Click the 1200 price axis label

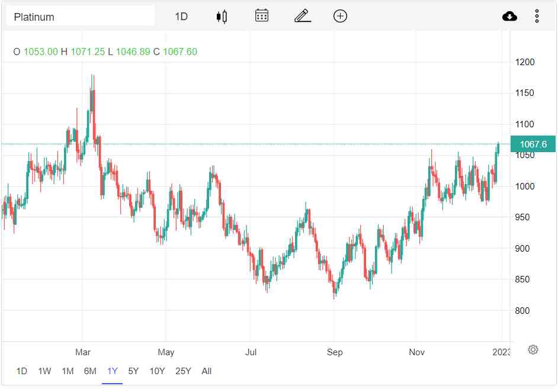point(525,62)
